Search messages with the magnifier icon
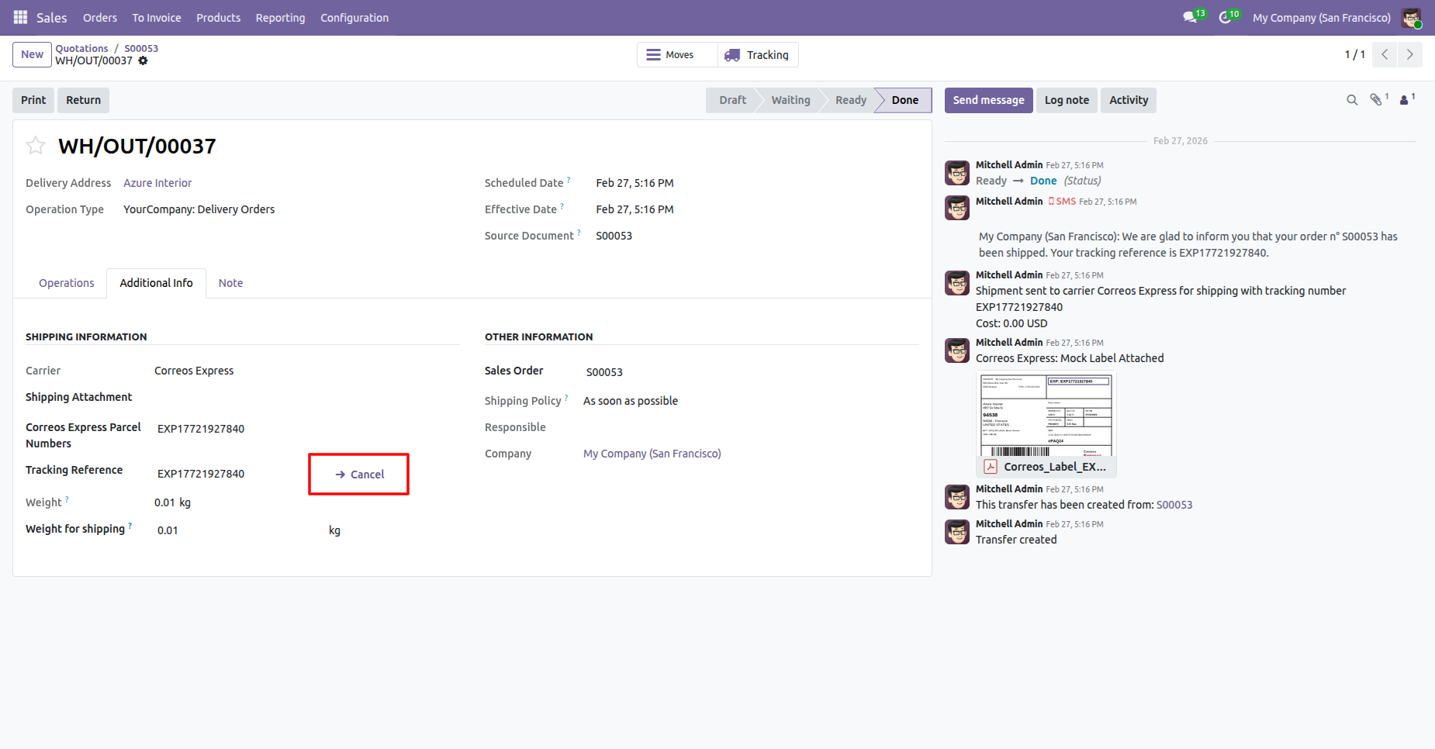 pos(1352,100)
